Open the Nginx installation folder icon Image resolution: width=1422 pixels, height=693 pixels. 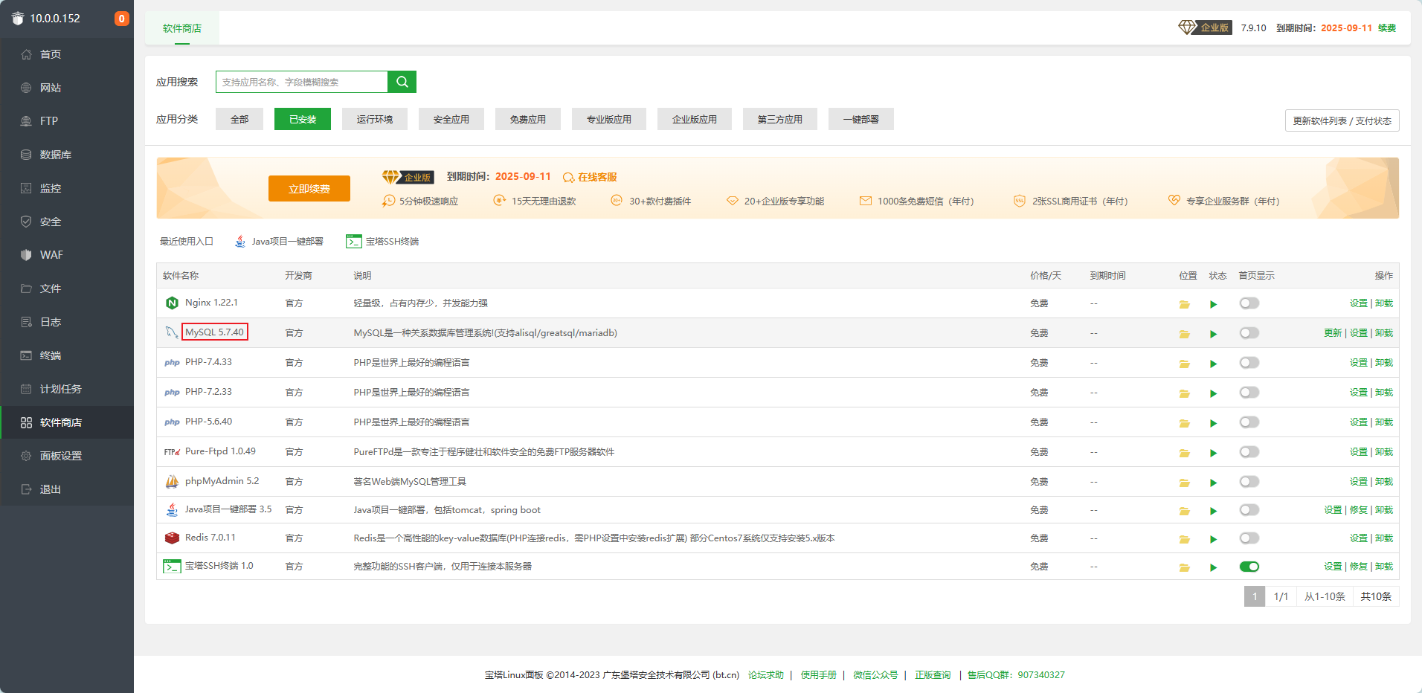point(1184,304)
